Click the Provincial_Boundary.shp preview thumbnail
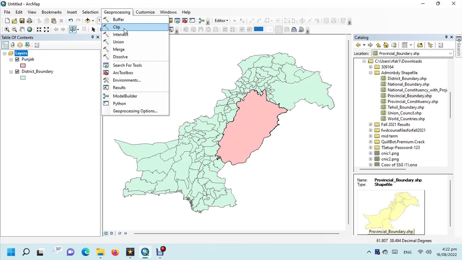The image size is (462, 260). click(x=391, y=212)
